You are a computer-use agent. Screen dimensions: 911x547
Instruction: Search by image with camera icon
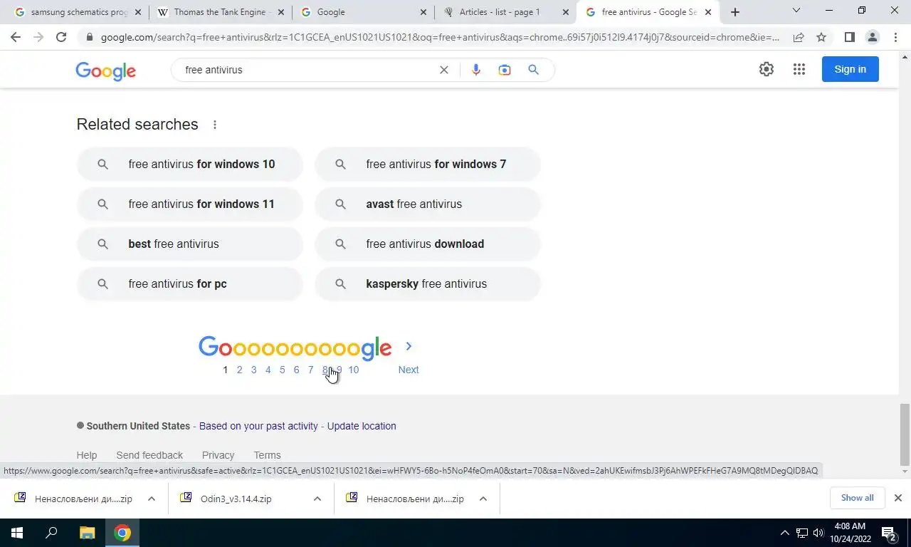[x=505, y=70]
